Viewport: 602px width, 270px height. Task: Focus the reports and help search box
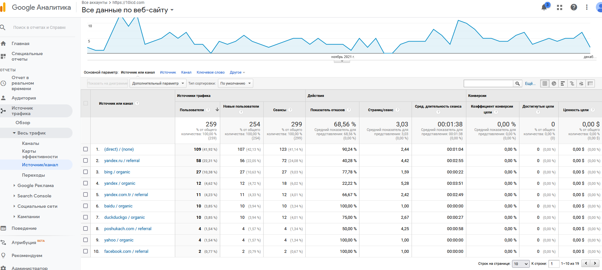[x=39, y=28]
